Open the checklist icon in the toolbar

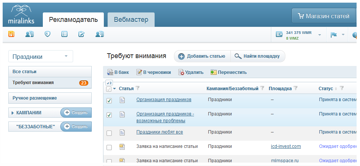point(64,34)
